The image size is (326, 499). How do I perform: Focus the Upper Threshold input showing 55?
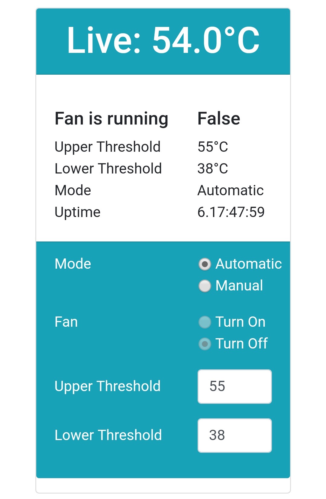(x=235, y=387)
